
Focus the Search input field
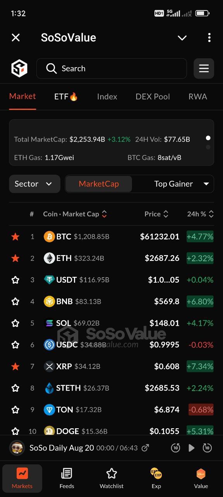(x=111, y=69)
